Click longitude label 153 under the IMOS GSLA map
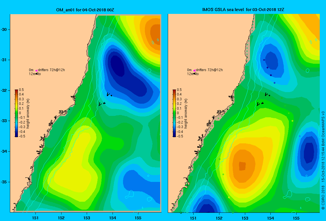The height and width of the screenshot is (221, 326). coord(245,218)
